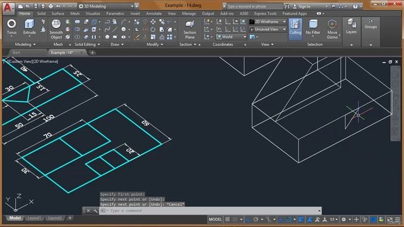The image size is (404, 227).
Task: Select the Extrude tool
Action: pyautogui.click(x=29, y=26)
